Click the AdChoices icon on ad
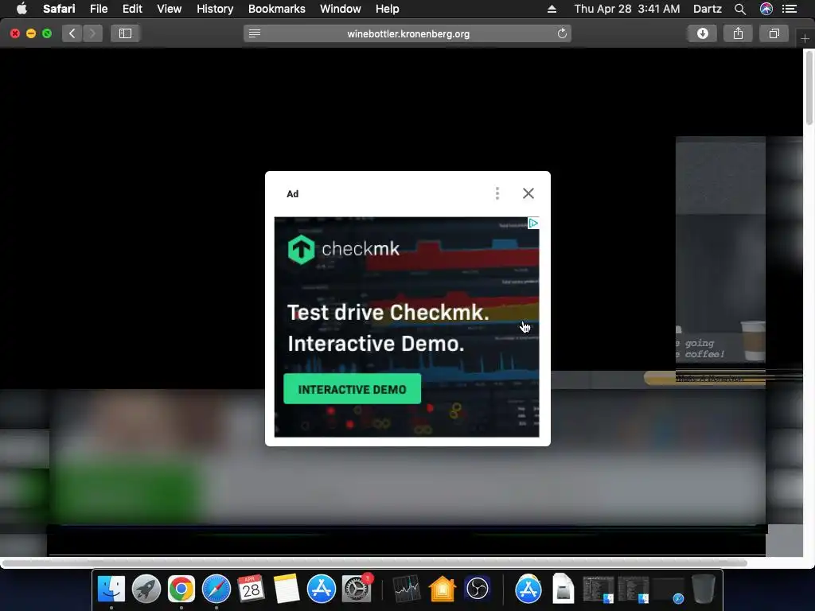815x611 pixels. (x=533, y=224)
